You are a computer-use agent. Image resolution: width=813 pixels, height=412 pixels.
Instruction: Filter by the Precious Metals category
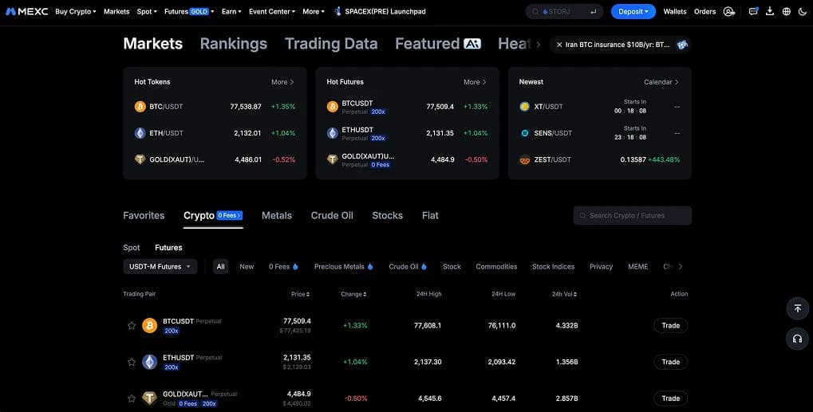pos(343,266)
